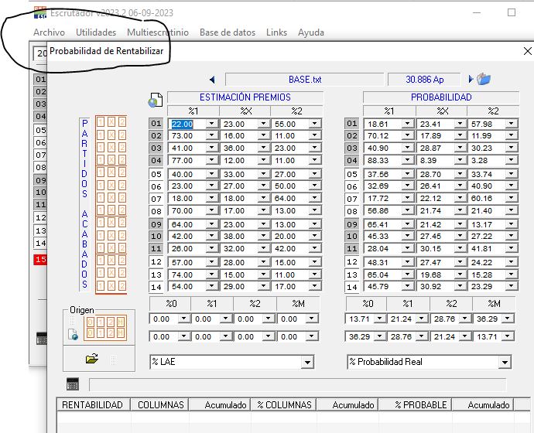Viewport: 534px width, 433px height.
Task: Click the red 15 button in background window
Action: (x=40, y=260)
